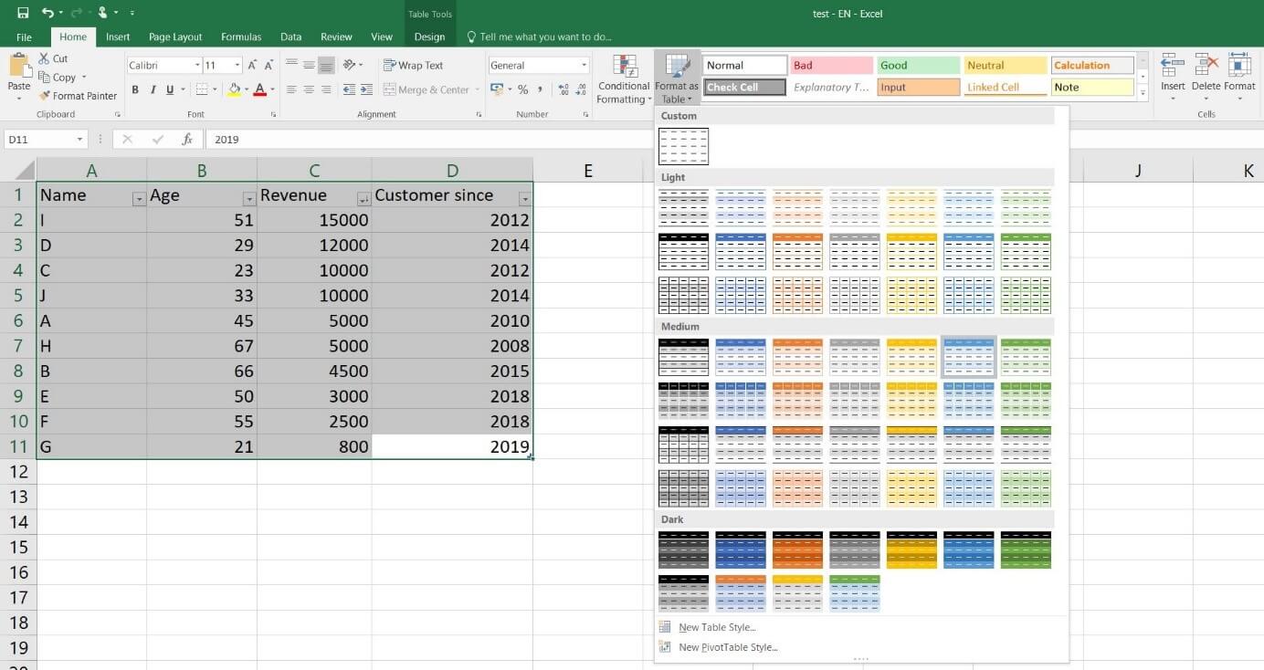Open Conditional Formatting options

coord(623,78)
